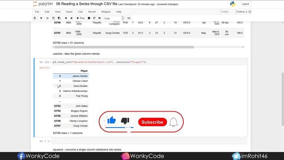Select the Devin Booker row
284x160 pixels.
click(71, 86)
